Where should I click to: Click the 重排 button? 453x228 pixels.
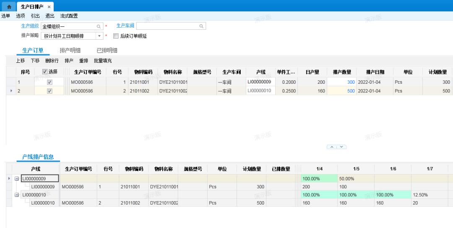[x=84, y=61]
